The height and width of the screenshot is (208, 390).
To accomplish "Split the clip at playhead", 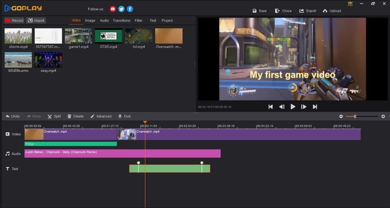I will [x=54, y=116].
